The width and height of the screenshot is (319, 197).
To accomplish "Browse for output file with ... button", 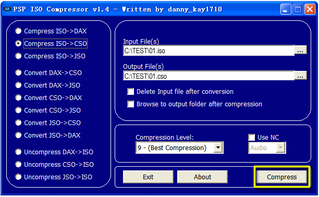I will 300,75.
